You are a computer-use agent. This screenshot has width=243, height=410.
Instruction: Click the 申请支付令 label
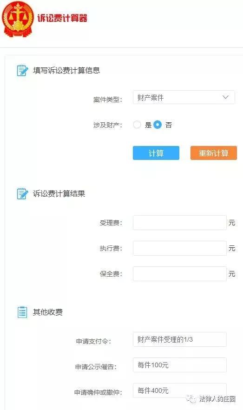(93, 341)
